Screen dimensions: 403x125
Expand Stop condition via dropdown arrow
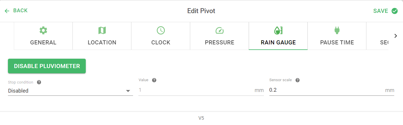pyautogui.click(x=128, y=91)
